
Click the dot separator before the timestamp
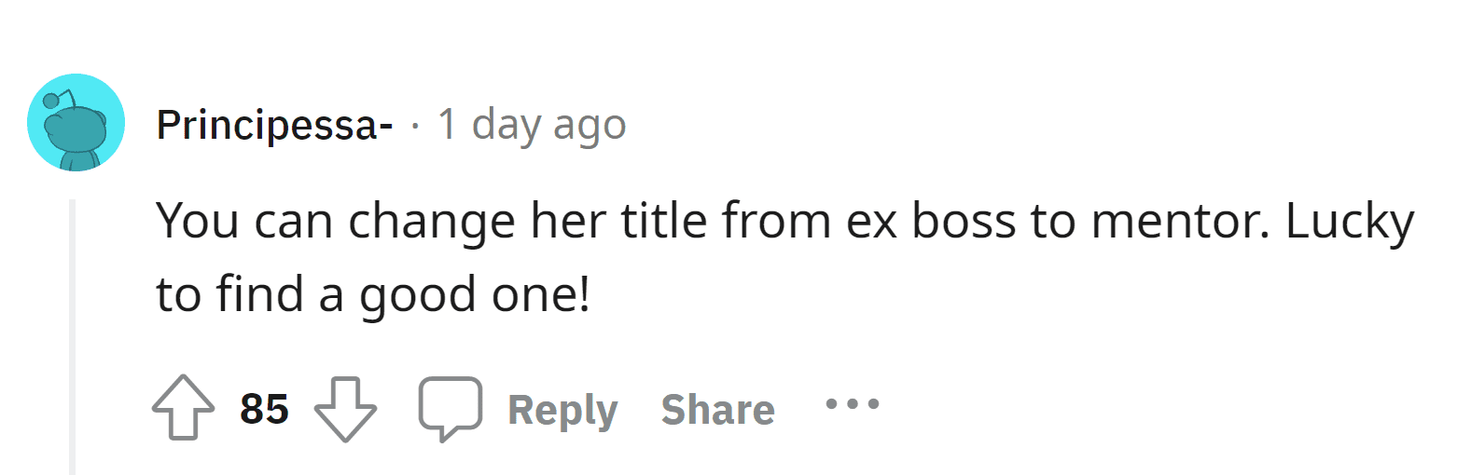(415, 125)
